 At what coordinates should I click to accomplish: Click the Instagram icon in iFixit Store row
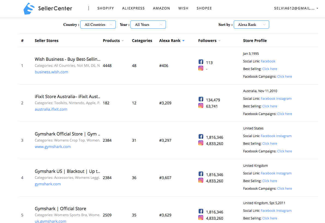(x=201, y=106)
